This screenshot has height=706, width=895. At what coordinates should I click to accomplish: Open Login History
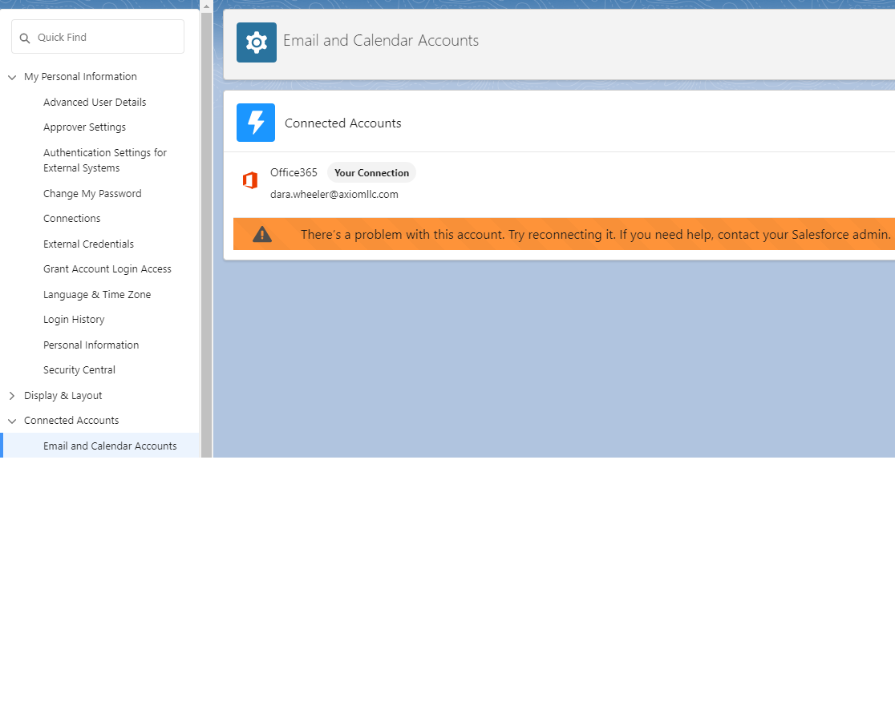click(74, 319)
